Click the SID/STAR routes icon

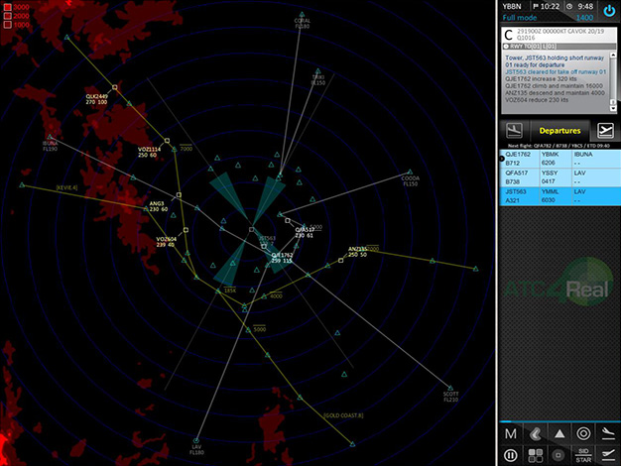[583, 455]
